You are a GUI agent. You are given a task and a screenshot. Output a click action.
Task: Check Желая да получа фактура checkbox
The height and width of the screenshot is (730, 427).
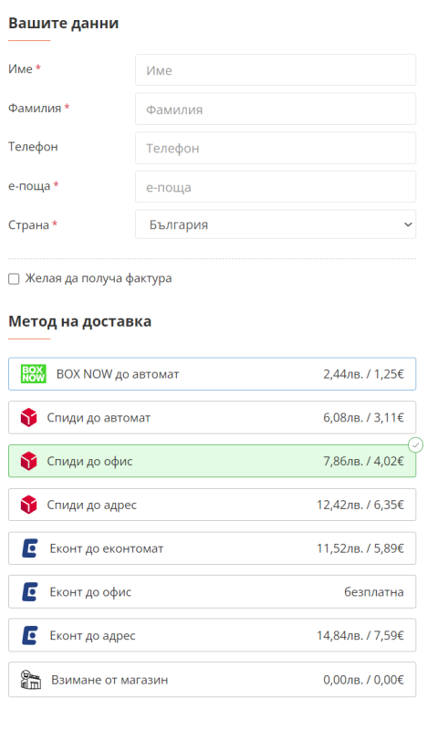[x=14, y=279]
